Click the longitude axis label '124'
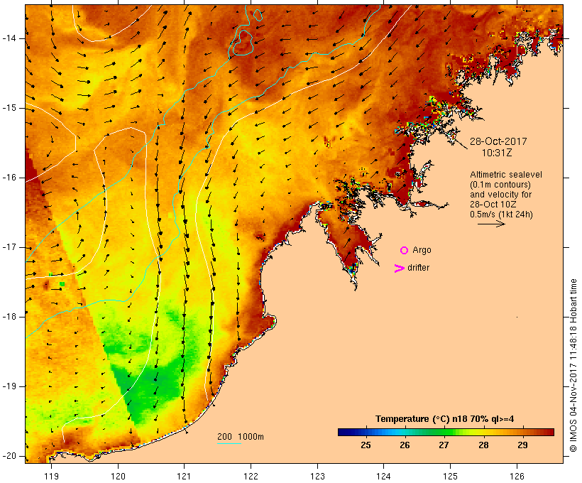The width and height of the screenshot is (582, 483). pos(383,476)
